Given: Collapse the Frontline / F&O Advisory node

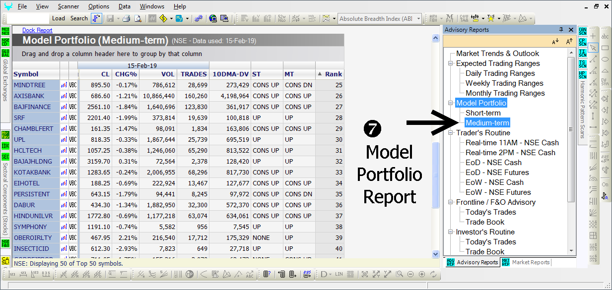Looking at the screenshot, I should [x=451, y=202].
